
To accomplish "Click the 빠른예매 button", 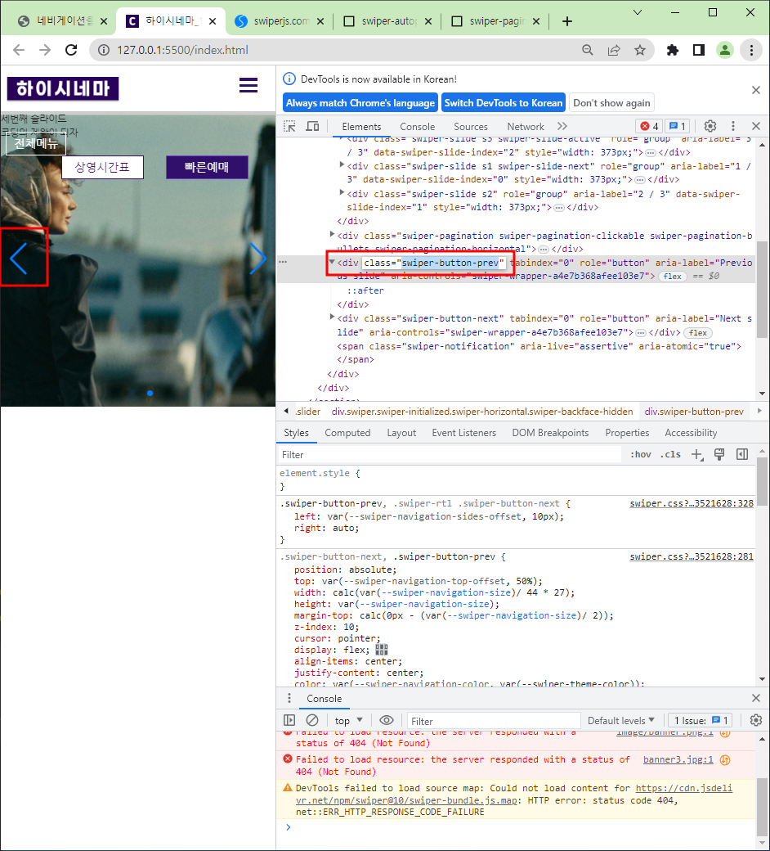I will (207, 167).
